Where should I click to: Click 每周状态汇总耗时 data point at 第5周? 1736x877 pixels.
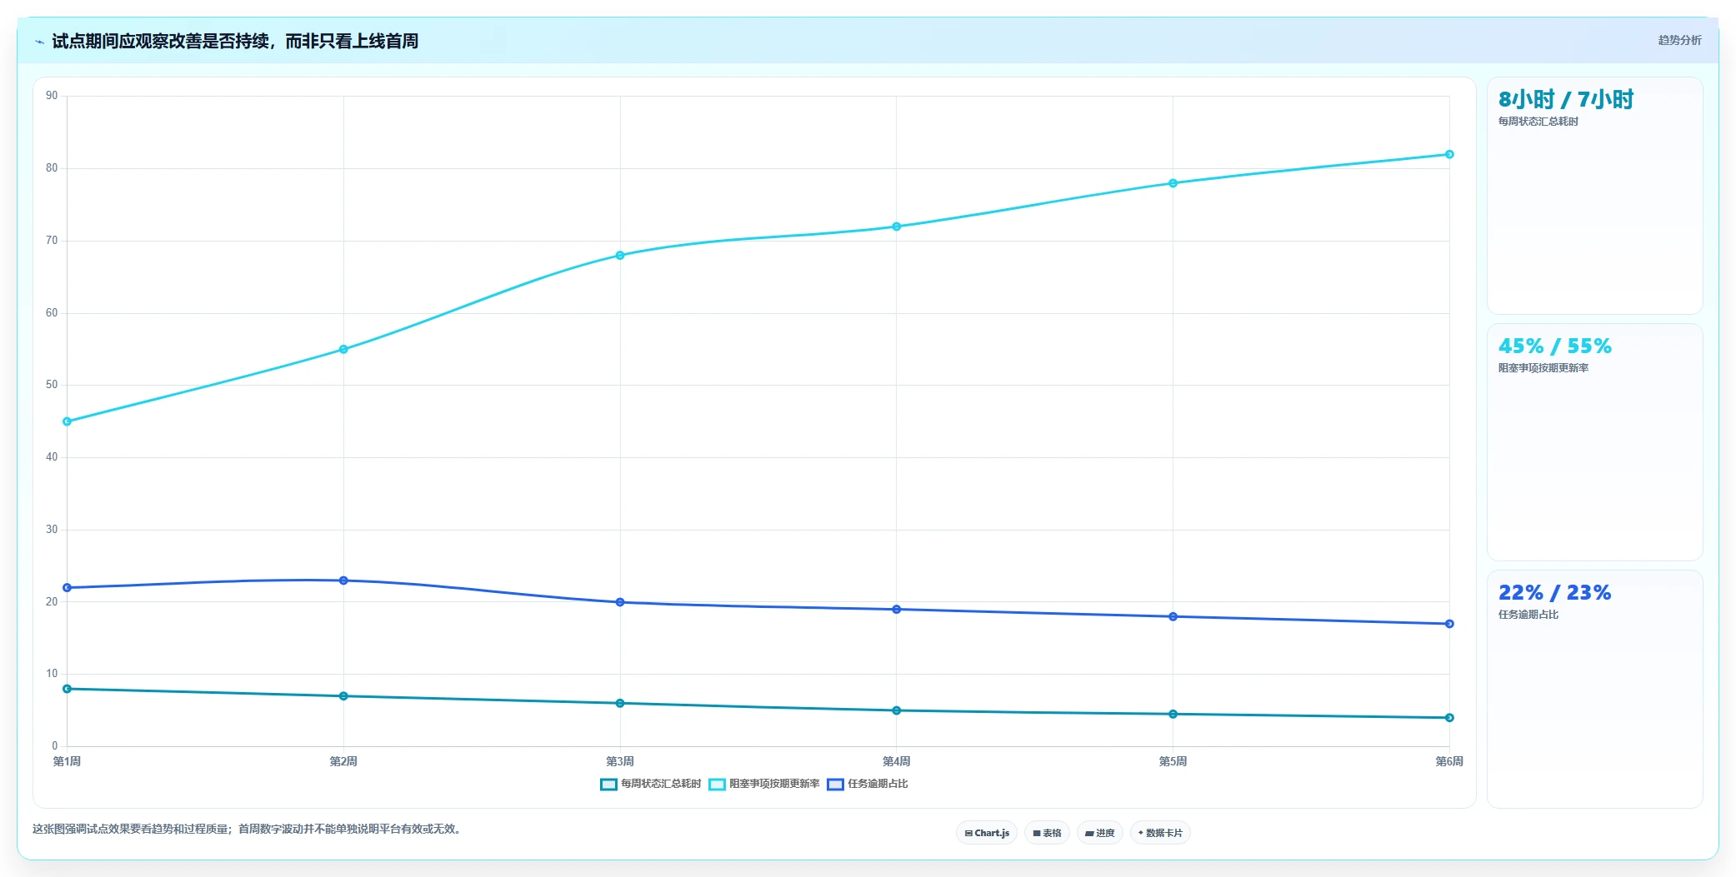1173,714
